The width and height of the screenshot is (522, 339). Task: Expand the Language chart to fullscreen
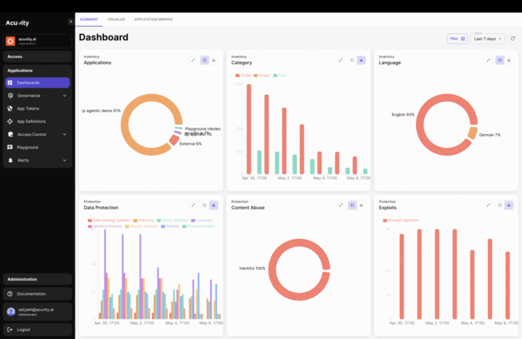coord(488,60)
